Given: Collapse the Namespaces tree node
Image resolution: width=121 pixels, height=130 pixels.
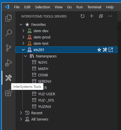Looking at the screenshot, I should 26,56.
